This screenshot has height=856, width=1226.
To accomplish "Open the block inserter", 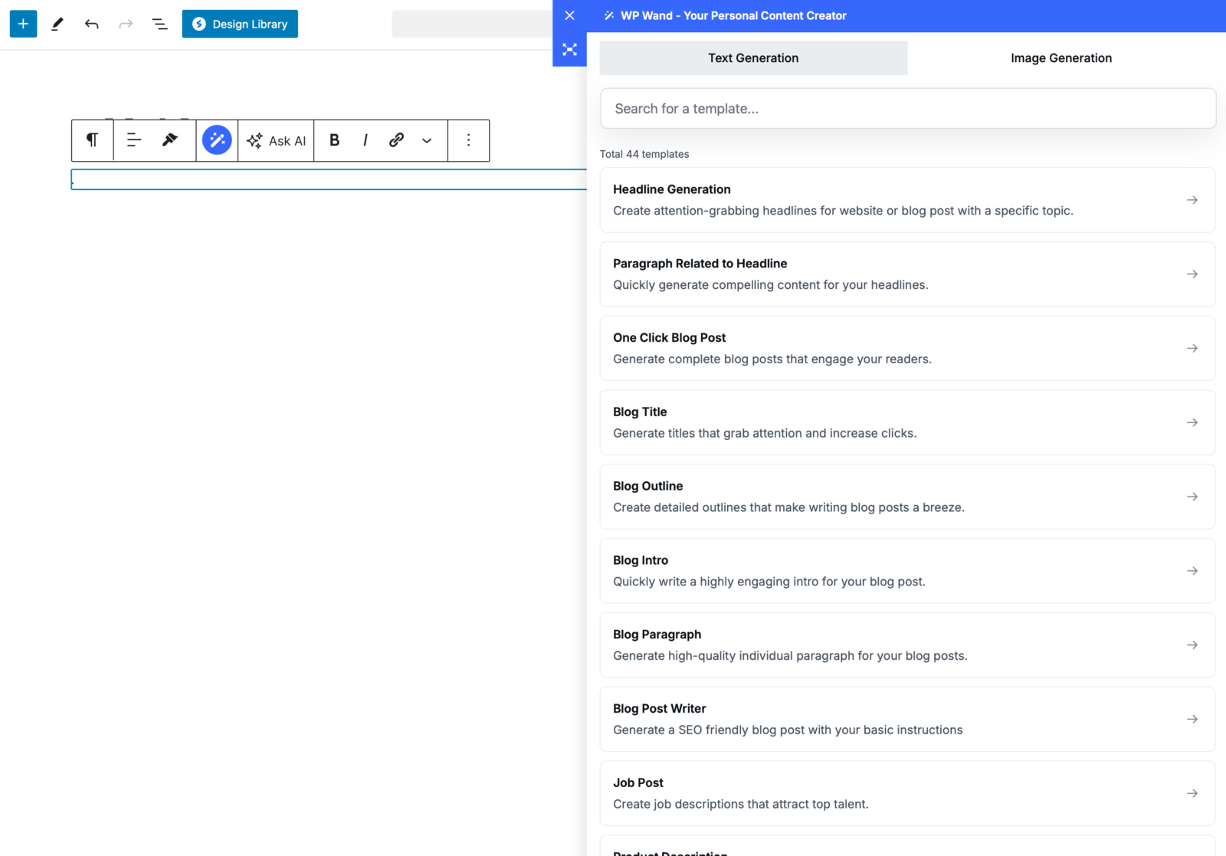I will pos(23,24).
